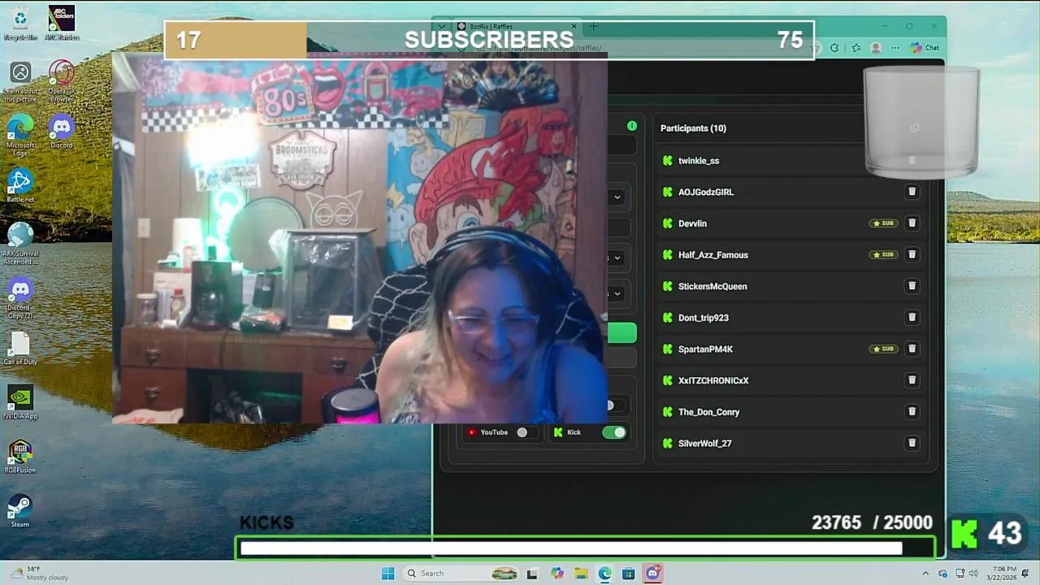Click the trash icon for The_Don_Conry
The width and height of the screenshot is (1040, 585).
click(912, 412)
